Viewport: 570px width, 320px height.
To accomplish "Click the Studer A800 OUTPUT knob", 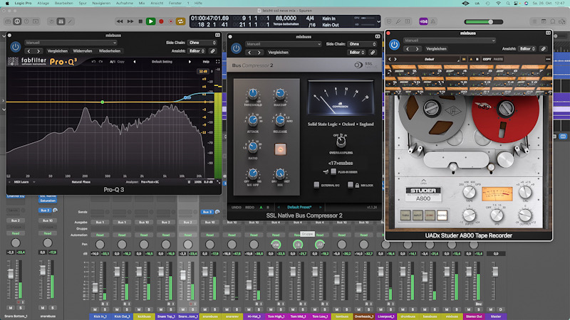I will 525,215.
